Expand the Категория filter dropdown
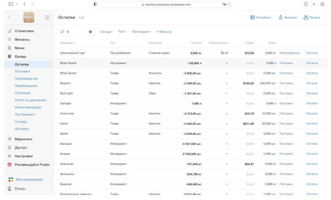Image resolution: width=331 pixels, height=200 pixels. click(141, 32)
